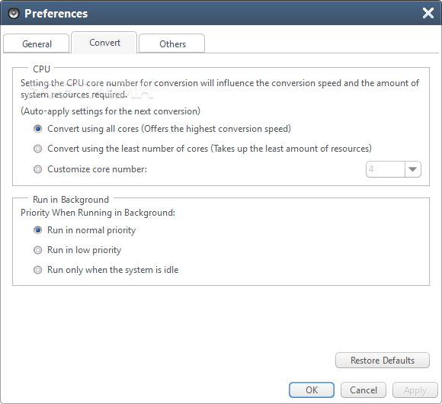Click the Restore Defaults button
The height and width of the screenshot is (404, 442).
383,361
